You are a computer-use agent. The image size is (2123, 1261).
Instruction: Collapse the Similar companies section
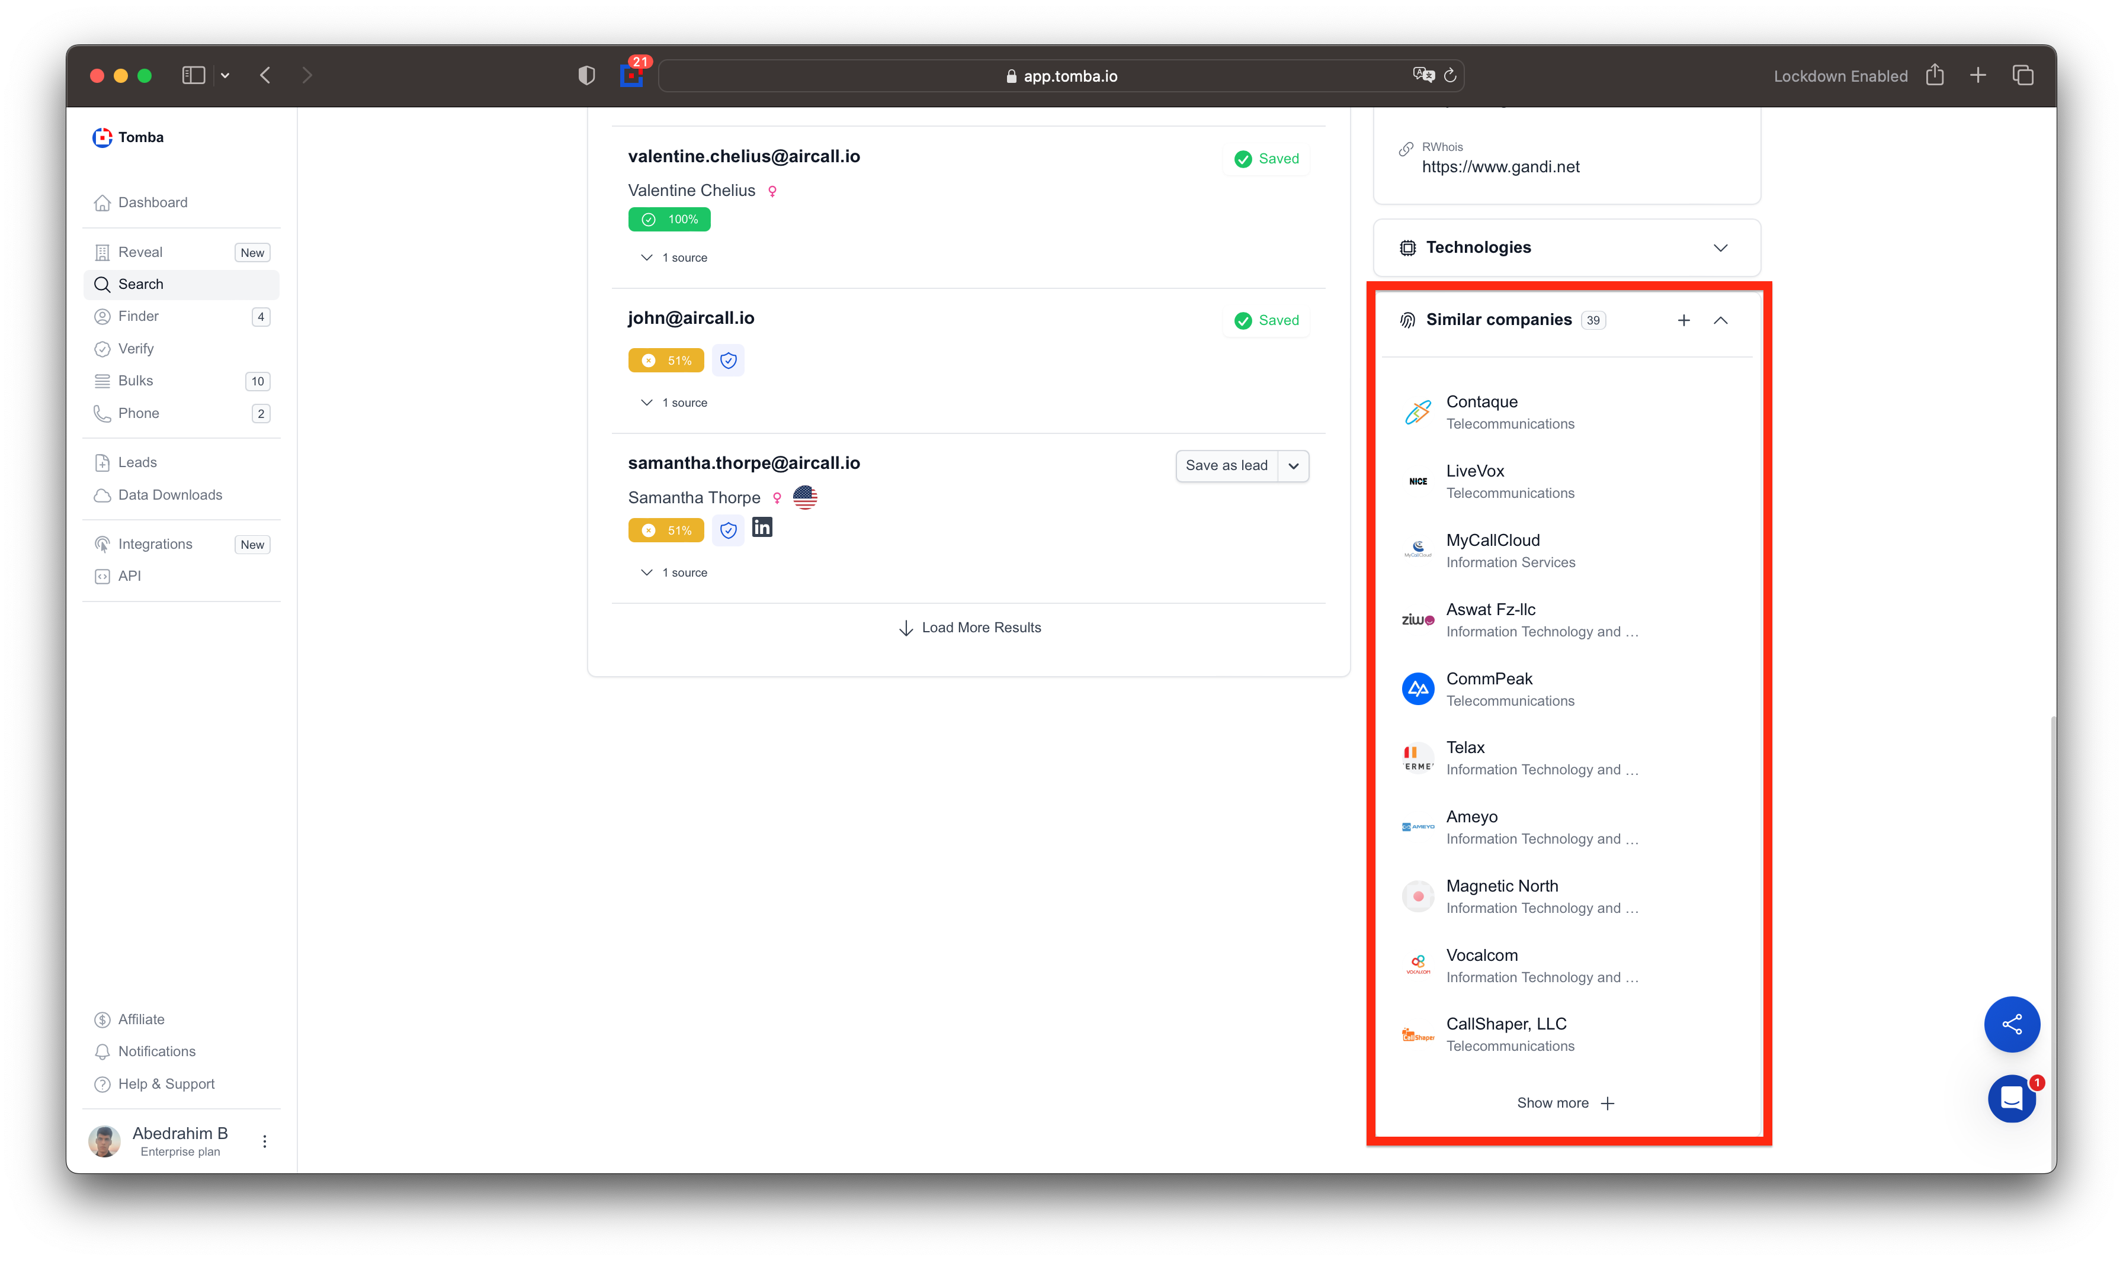[1720, 320]
